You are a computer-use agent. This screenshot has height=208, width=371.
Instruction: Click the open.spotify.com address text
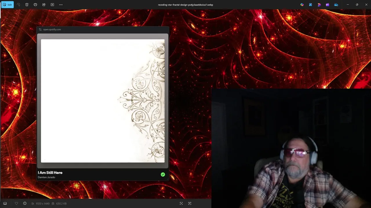pyautogui.click(x=52, y=29)
